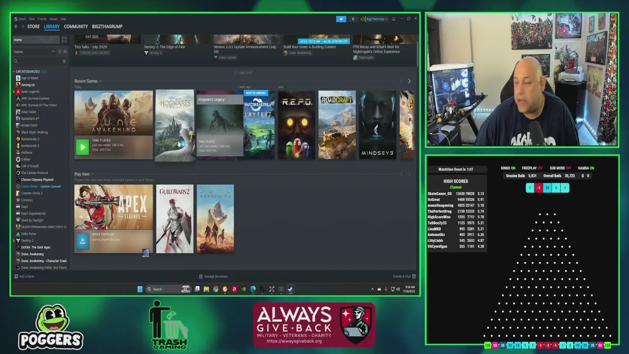629x354 pixels.
Task: Open the View menu
Action: (x=32, y=19)
